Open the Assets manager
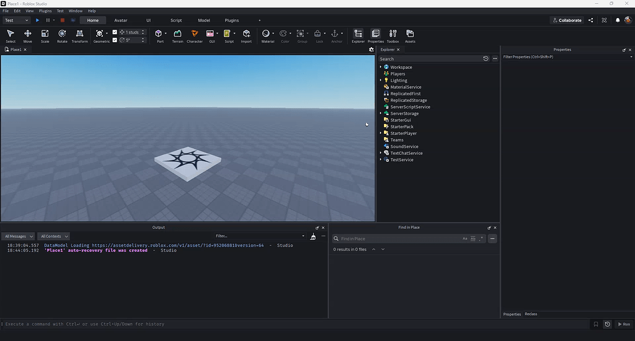The height and width of the screenshot is (341, 635). click(x=410, y=35)
